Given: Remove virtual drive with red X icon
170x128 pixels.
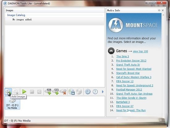Looking at the screenshot, I should 63,92.
